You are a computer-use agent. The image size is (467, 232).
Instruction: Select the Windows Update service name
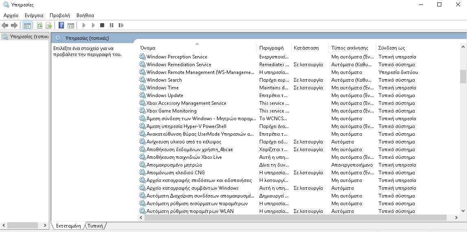pyautogui.click(x=165, y=95)
